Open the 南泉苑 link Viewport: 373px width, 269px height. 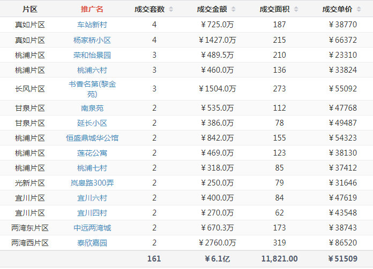[92, 108]
